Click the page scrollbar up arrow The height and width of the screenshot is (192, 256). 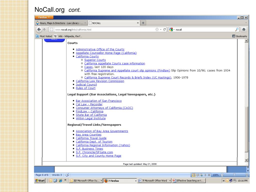[x=246, y=41]
